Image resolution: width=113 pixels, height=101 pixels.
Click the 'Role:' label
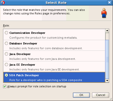point(6,26)
